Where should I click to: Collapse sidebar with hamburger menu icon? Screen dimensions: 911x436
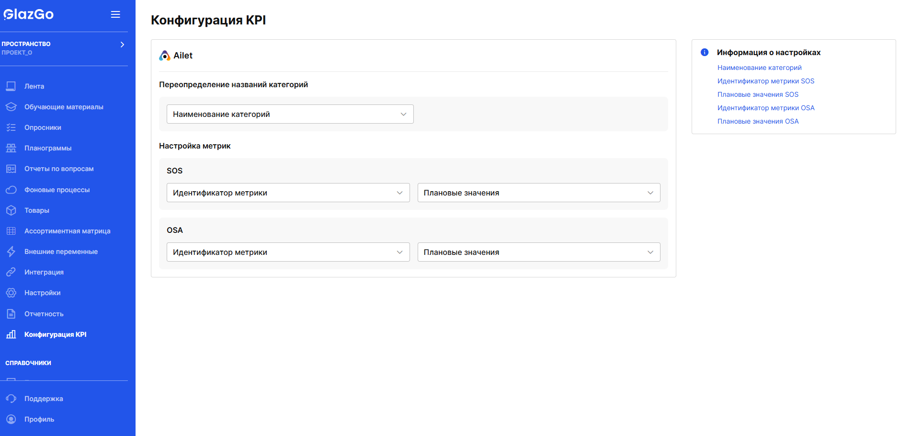pos(115,14)
